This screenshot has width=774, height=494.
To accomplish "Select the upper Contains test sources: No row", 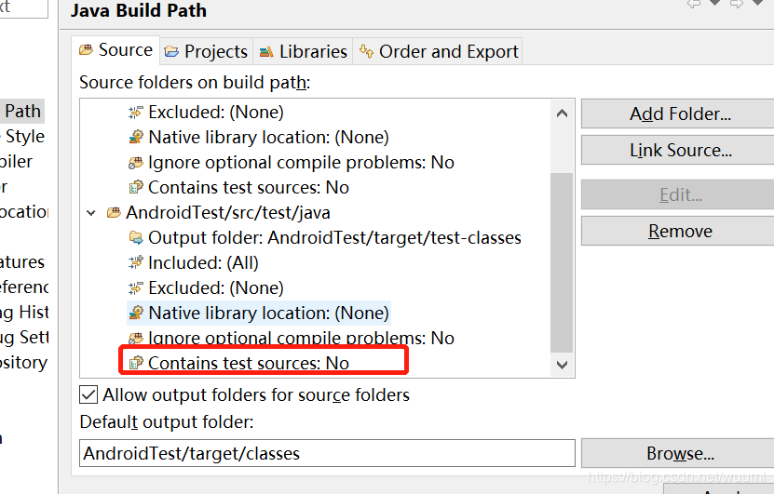I will pyautogui.click(x=249, y=188).
